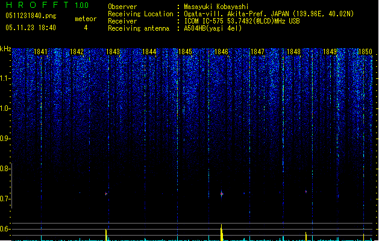Click the 1844 time marker label
The image size is (379, 241).
coord(149,52)
